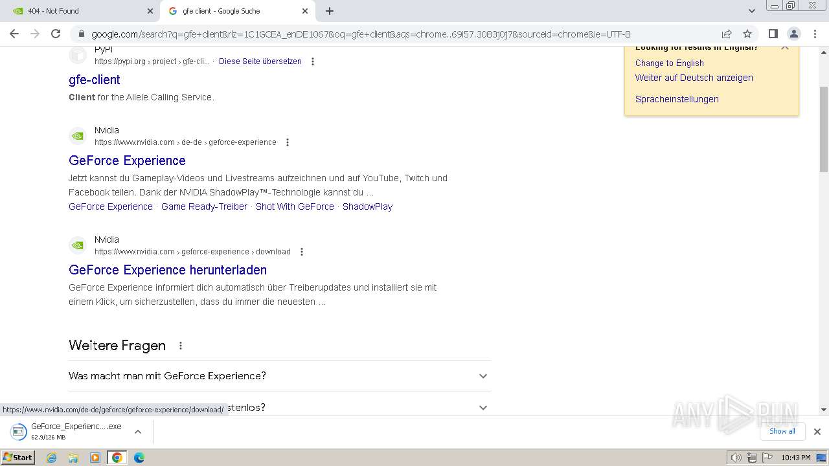
Task: Open the Action Center flag icon
Action: 767,458
